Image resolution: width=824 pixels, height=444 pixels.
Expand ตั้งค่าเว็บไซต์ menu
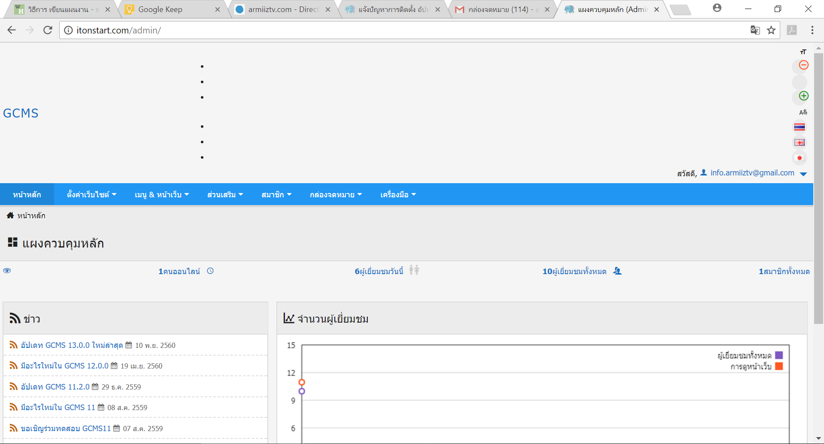91,195
